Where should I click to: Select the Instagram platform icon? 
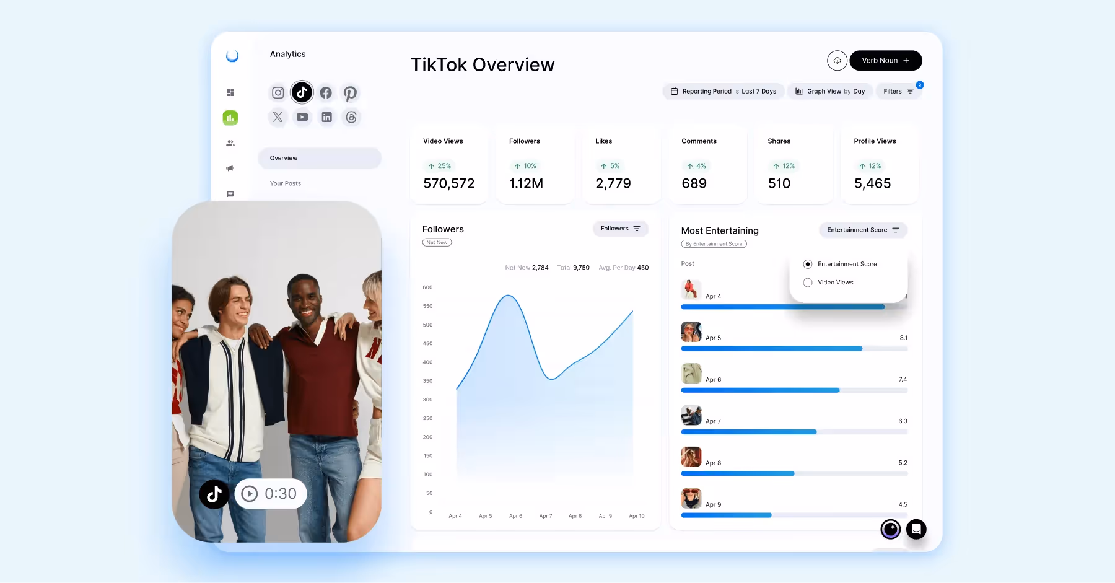coord(278,92)
